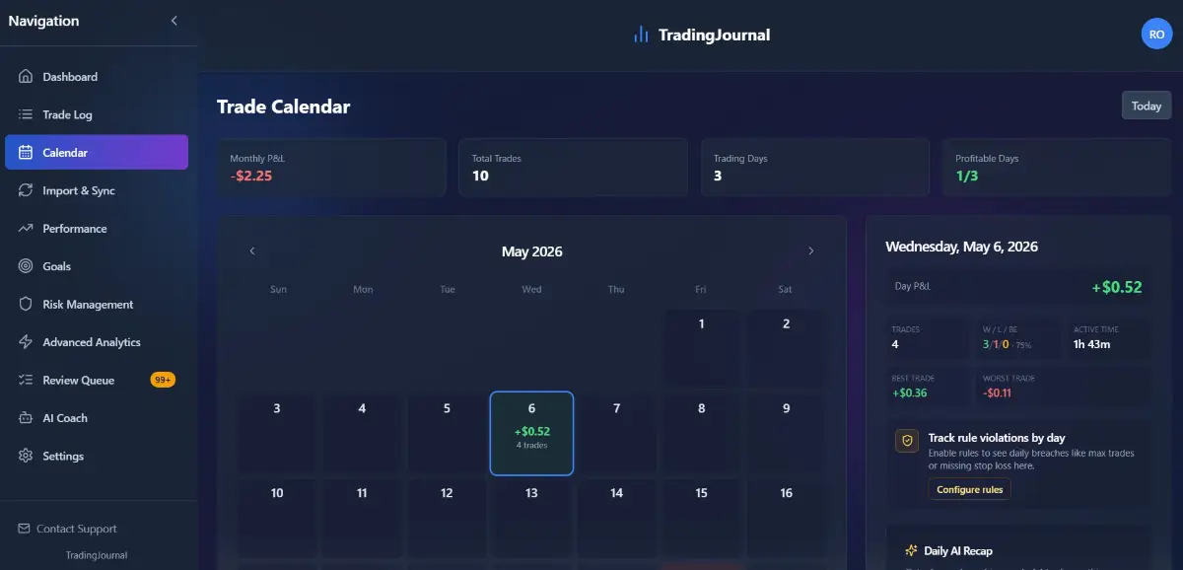Click the sparkle icon next to Daily AI Recap
Image resolution: width=1183 pixels, height=570 pixels.
(911, 551)
